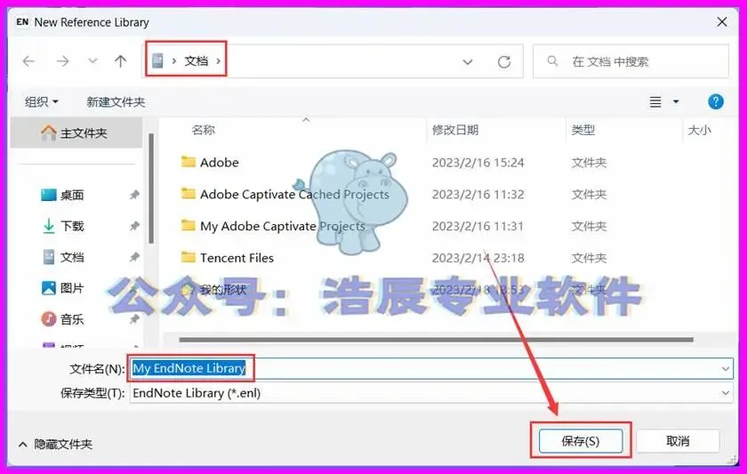747x474 pixels.
Task: Refresh the folder view
Action: point(504,61)
